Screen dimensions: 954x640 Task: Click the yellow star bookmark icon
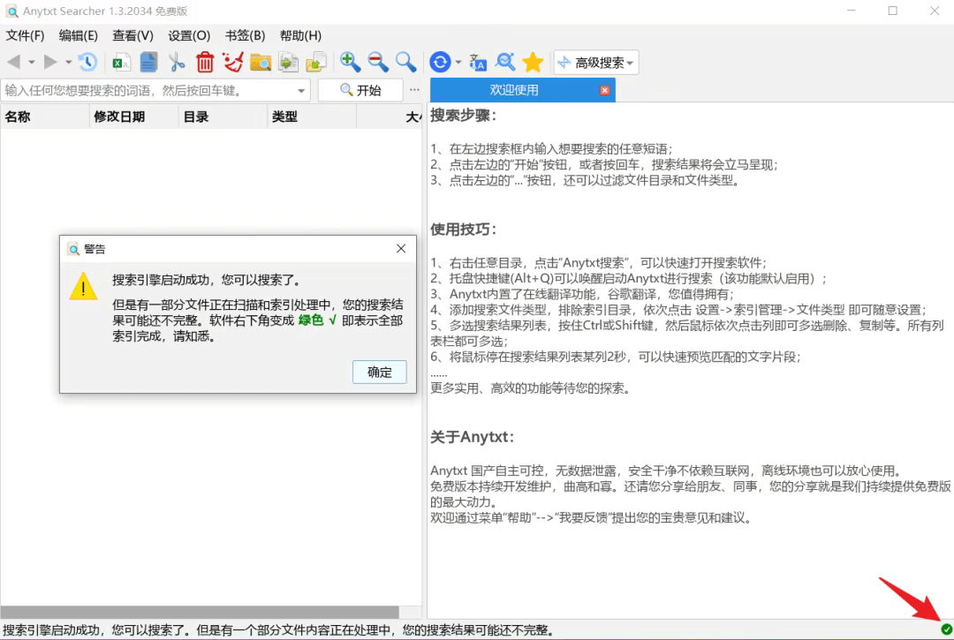[x=533, y=62]
